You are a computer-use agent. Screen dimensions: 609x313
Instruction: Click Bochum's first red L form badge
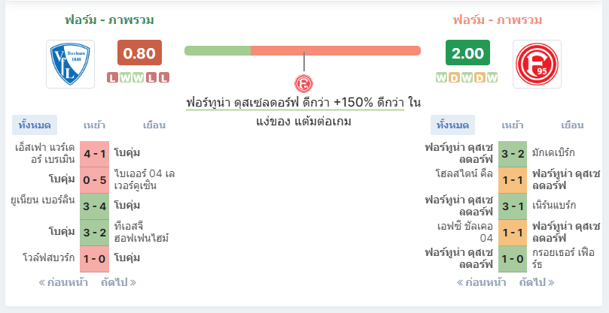[x=112, y=78]
